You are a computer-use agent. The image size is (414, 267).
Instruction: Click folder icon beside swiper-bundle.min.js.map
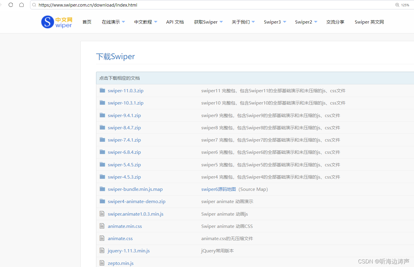[x=102, y=189]
